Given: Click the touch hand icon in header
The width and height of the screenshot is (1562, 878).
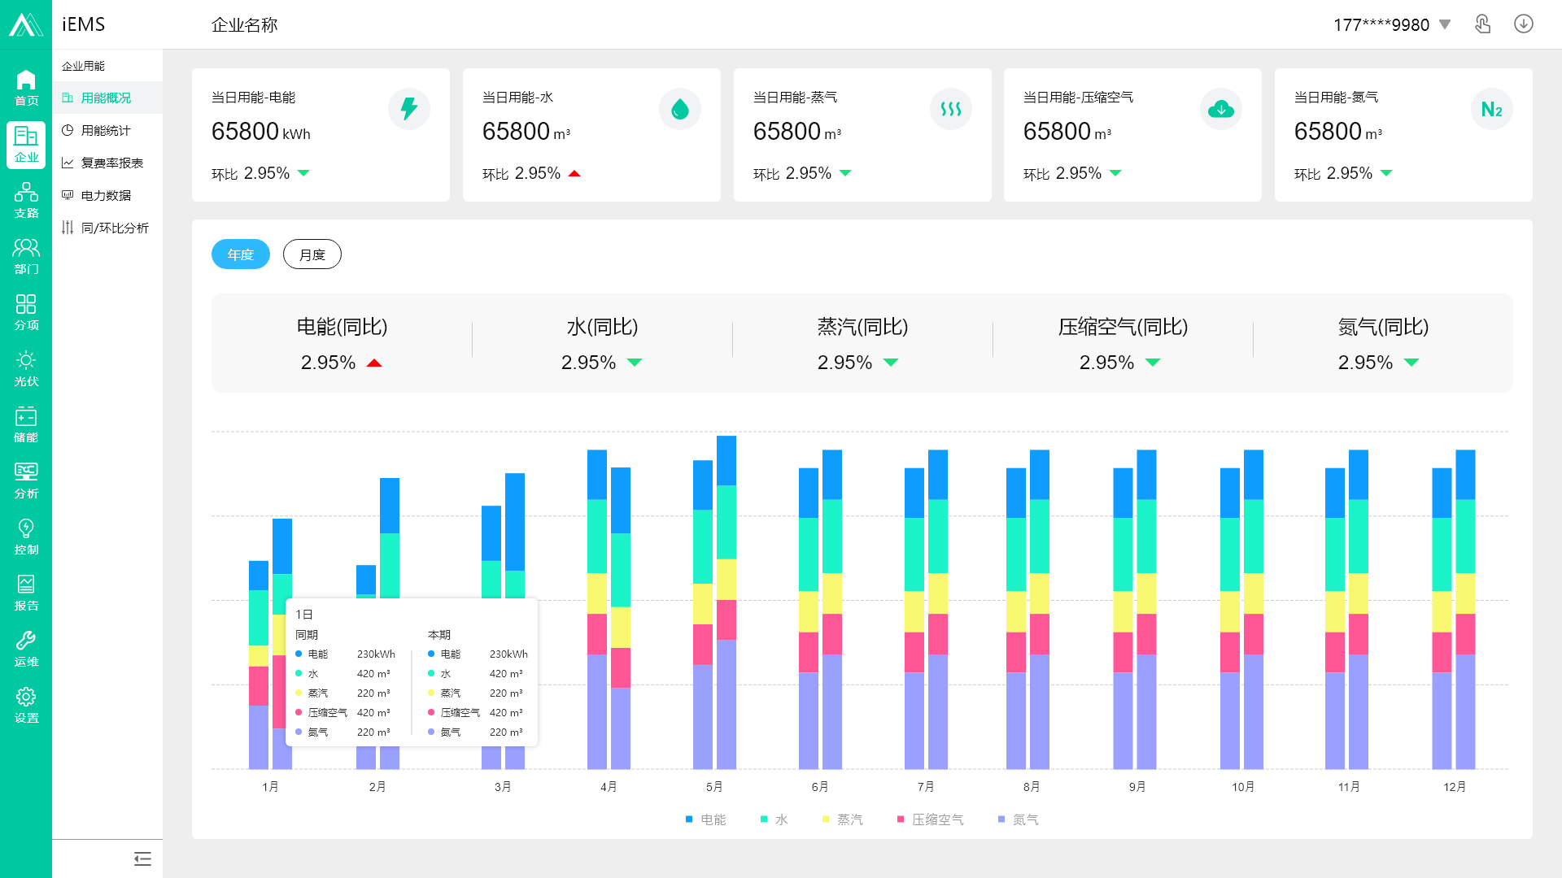Looking at the screenshot, I should 1483,24.
